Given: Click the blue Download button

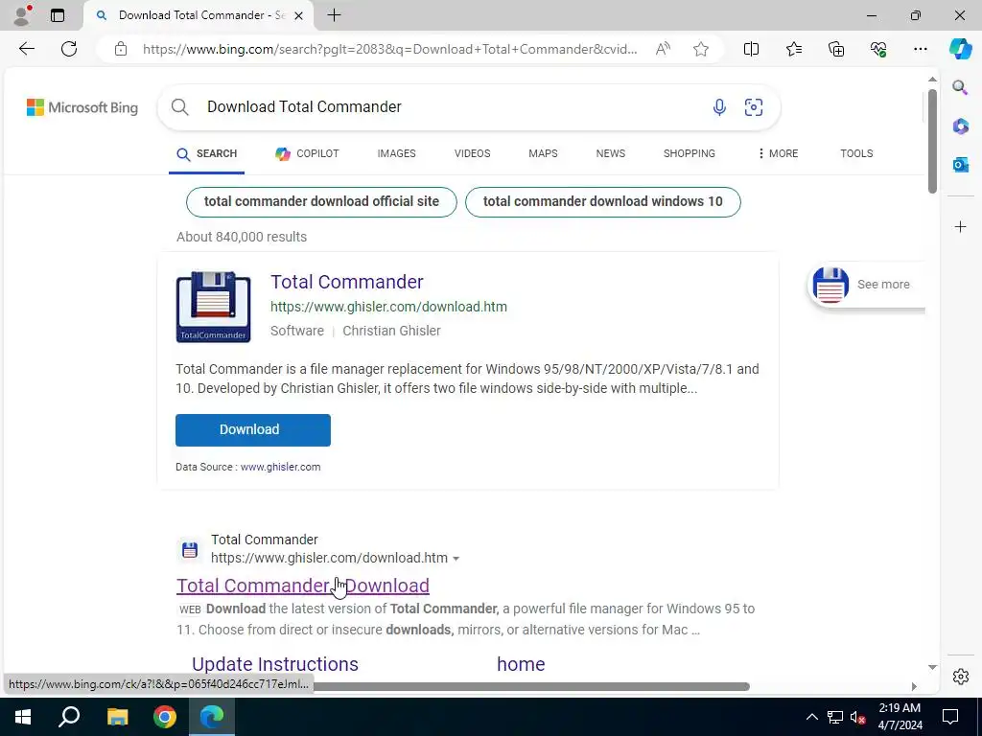Looking at the screenshot, I should pyautogui.click(x=253, y=430).
